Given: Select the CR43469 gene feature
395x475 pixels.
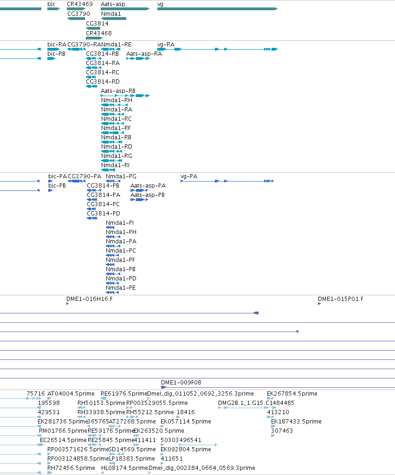Looking at the screenshot, I should point(76,9).
